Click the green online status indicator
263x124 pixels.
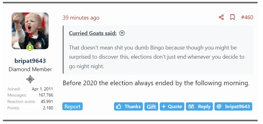click(30, 48)
